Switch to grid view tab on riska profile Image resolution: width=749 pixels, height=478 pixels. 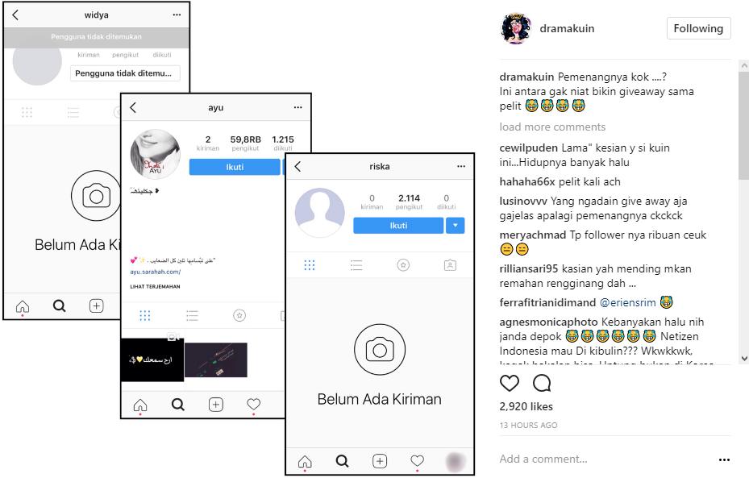(310, 265)
